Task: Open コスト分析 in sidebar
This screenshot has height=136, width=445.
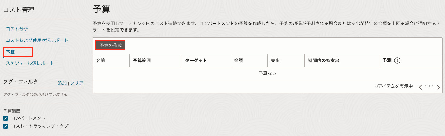Action: [17, 29]
